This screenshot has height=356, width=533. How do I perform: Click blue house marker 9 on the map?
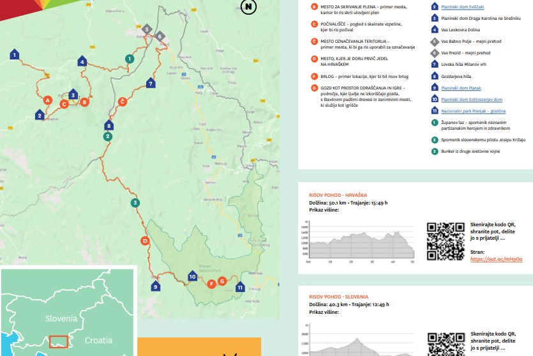[155, 287]
